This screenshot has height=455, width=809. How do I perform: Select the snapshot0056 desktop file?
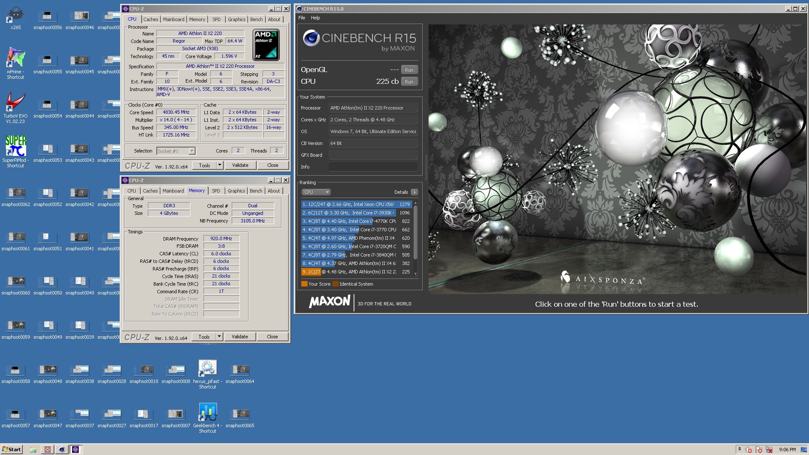pyautogui.click(x=48, y=20)
